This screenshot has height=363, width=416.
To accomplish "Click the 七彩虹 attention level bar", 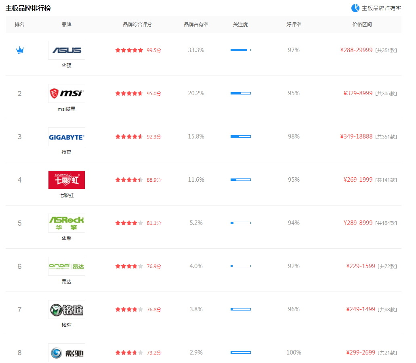I will (241, 180).
